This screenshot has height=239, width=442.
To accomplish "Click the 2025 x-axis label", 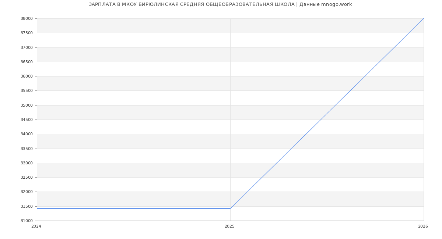I will pos(229,226).
